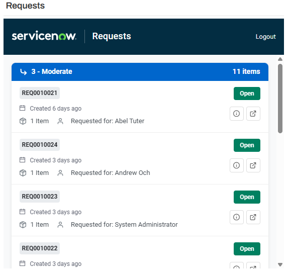This screenshot has height=276, width=289.
Task: Click the arrow icon beside 3 - Moderate
Action: pyautogui.click(x=24, y=72)
